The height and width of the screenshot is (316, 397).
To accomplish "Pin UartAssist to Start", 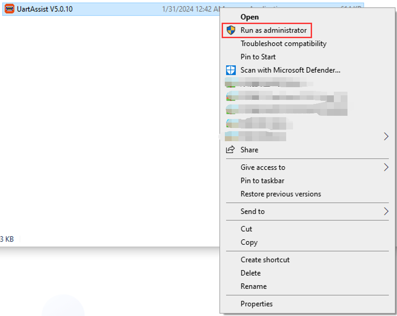I will tap(258, 57).
